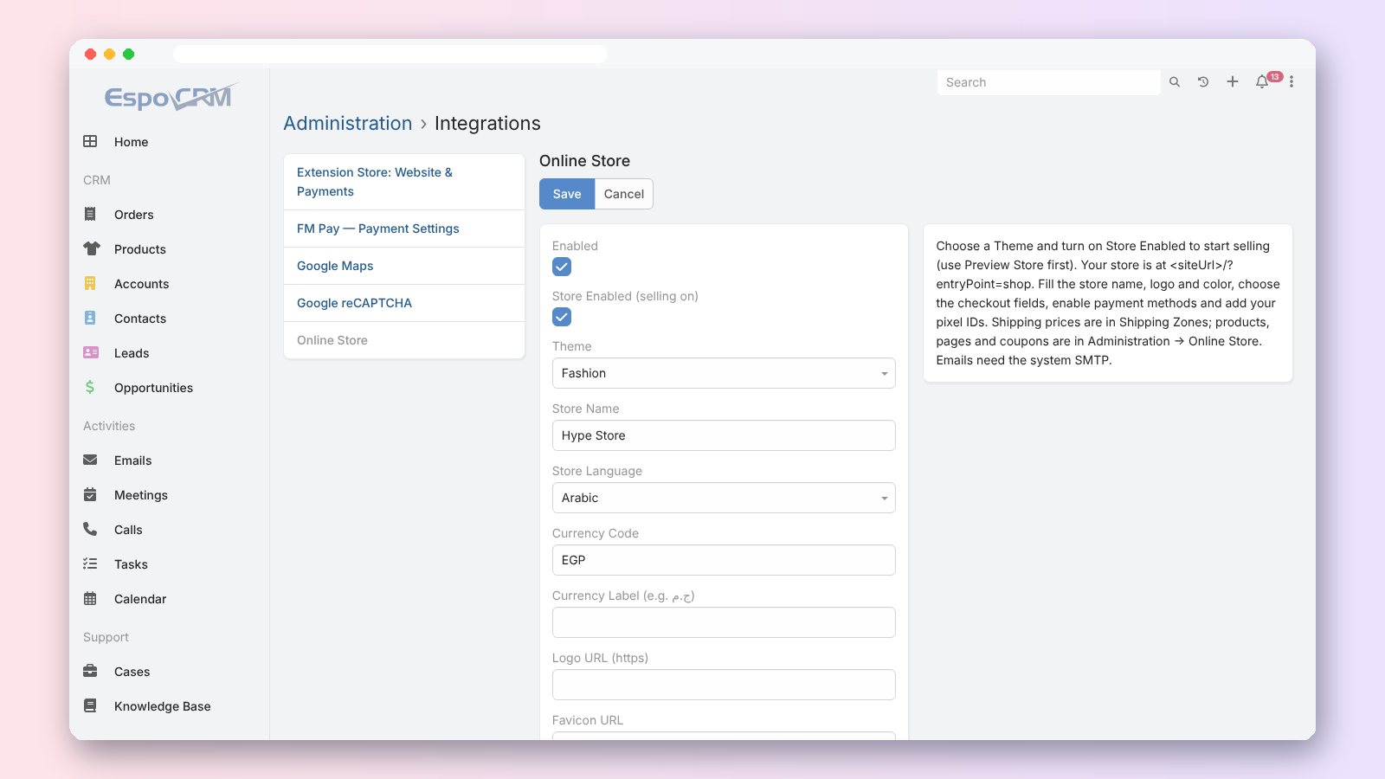Open the Theme dropdown showing Fashion
Viewport: 1385px width, 779px height.
coord(724,373)
